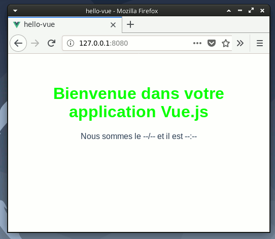Save page to Pocket
Viewport: 275px width, 239px height.
pos(212,43)
